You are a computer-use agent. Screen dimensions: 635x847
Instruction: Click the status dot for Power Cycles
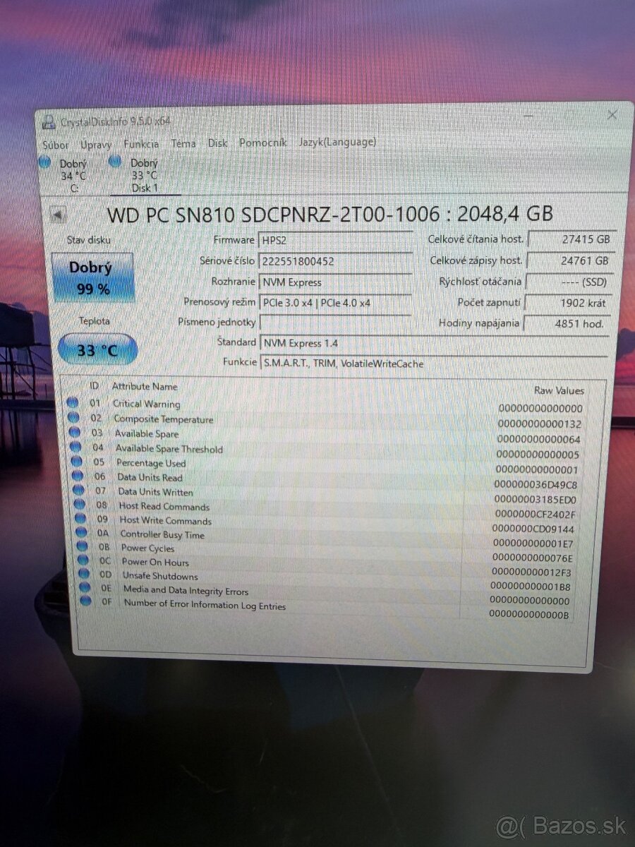[83, 546]
